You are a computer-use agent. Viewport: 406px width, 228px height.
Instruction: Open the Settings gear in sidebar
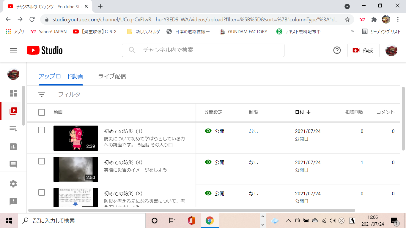tap(13, 184)
